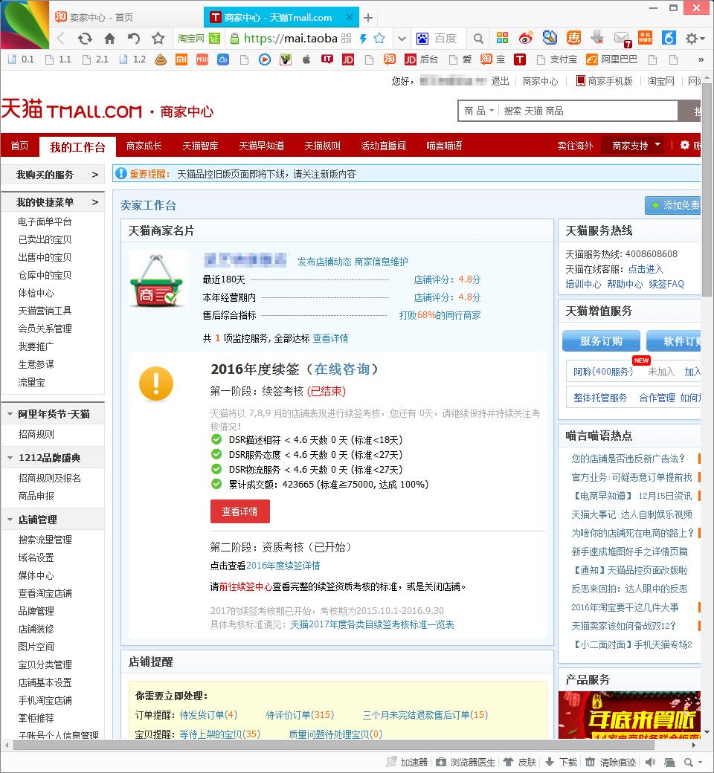Click the 服务订购 button
Screen dimensions: 714x773
coord(601,341)
